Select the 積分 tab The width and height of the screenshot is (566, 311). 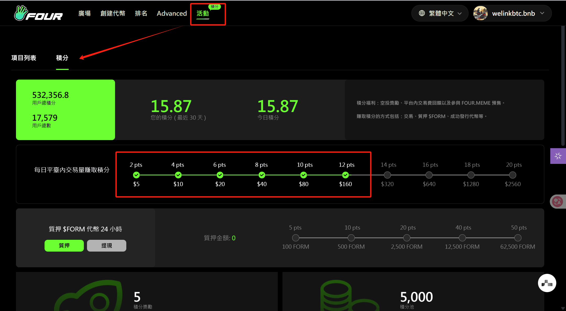click(x=62, y=58)
